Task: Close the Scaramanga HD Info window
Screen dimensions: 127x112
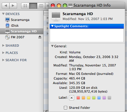Action: pyautogui.click(x=53, y=6)
